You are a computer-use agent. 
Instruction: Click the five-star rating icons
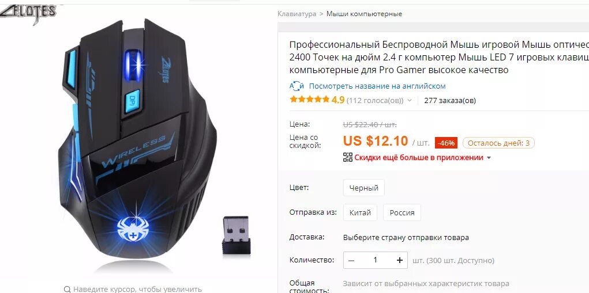click(310, 100)
